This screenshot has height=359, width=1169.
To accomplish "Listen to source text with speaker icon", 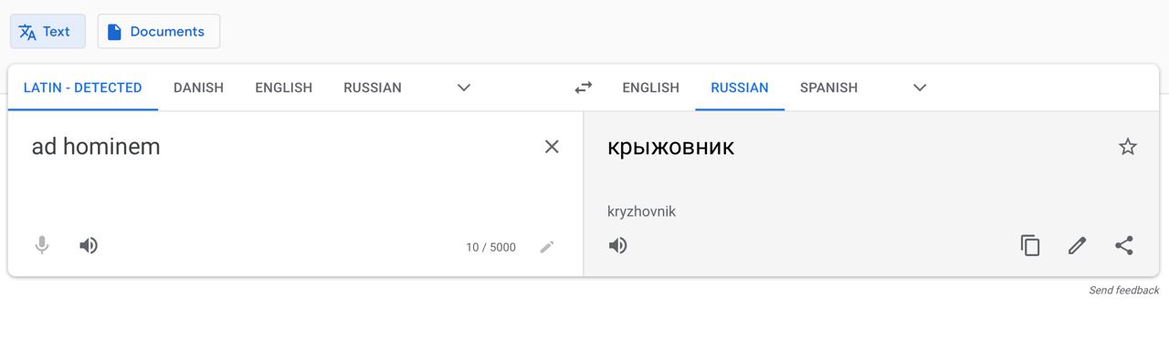I will point(89,245).
